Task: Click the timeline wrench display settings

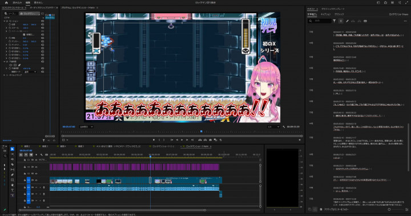Action: 42,155
